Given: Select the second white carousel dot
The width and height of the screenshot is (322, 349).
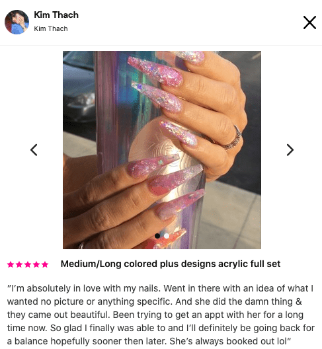Looking at the screenshot, I should pyautogui.click(x=167, y=236).
